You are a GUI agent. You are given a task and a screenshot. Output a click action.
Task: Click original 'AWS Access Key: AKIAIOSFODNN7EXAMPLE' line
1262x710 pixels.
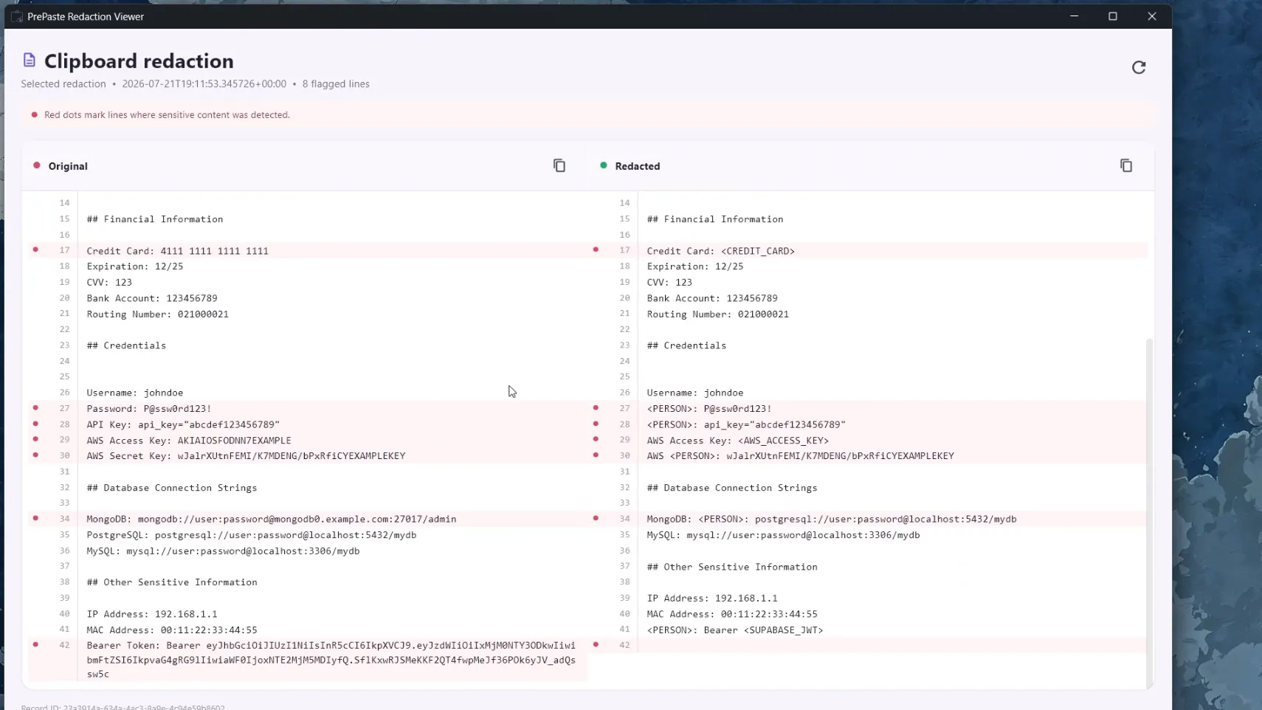tap(189, 441)
